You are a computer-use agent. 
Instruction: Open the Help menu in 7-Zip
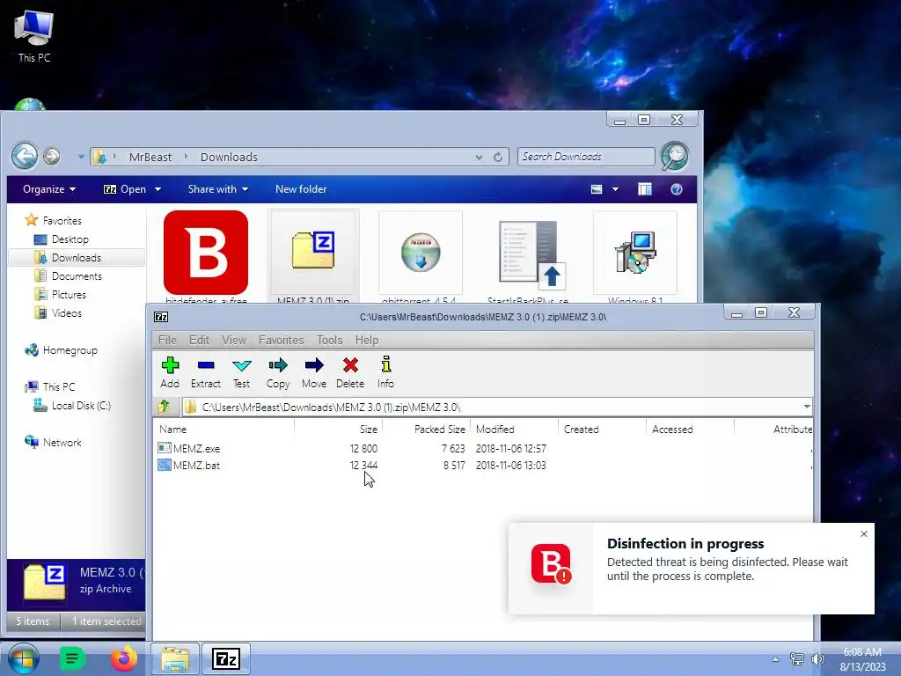[367, 340]
